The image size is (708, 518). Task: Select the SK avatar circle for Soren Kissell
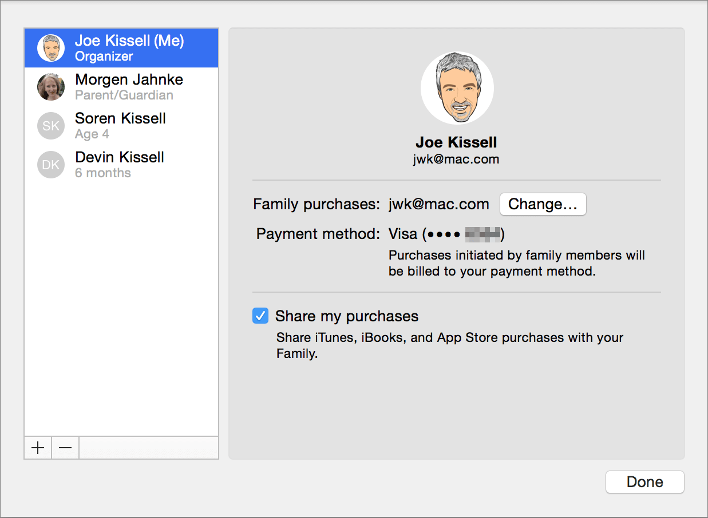(x=50, y=125)
